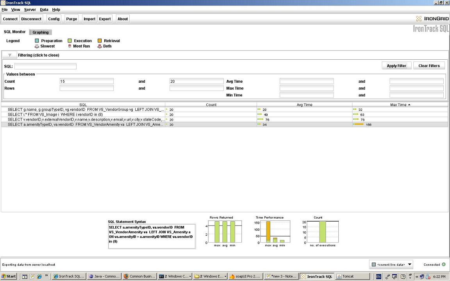Open the '2 Windows C...' taskbar group
Viewport: 450px width, 281px height.
tap(175, 276)
